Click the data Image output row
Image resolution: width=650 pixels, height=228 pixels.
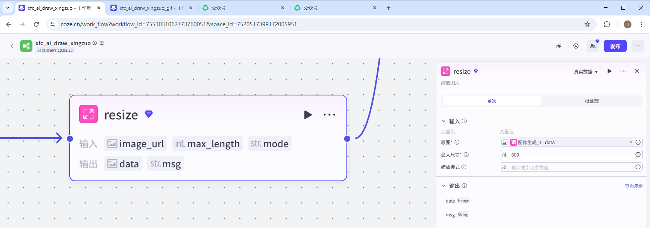click(458, 201)
